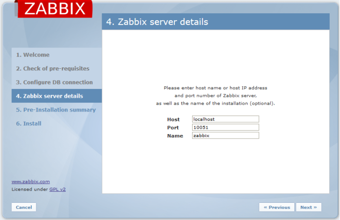Click the Host label
Viewport: 340px width, 220px height.
pyautogui.click(x=173, y=119)
